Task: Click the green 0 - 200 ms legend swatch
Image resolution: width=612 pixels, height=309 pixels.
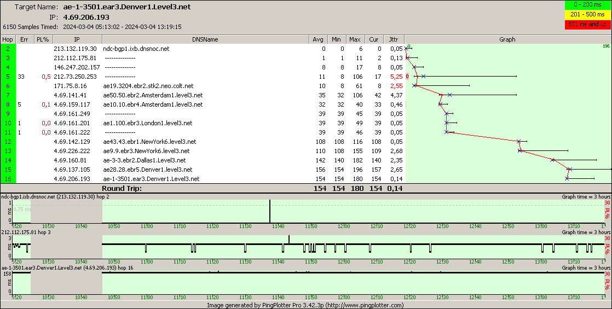Action: (587, 5)
